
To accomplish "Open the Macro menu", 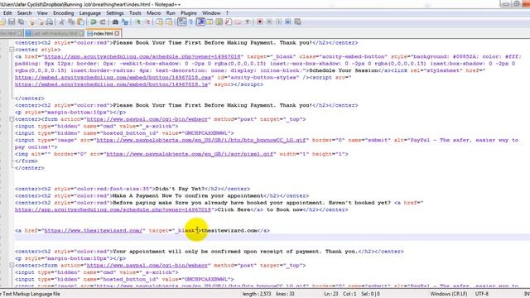I will [154, 13].
